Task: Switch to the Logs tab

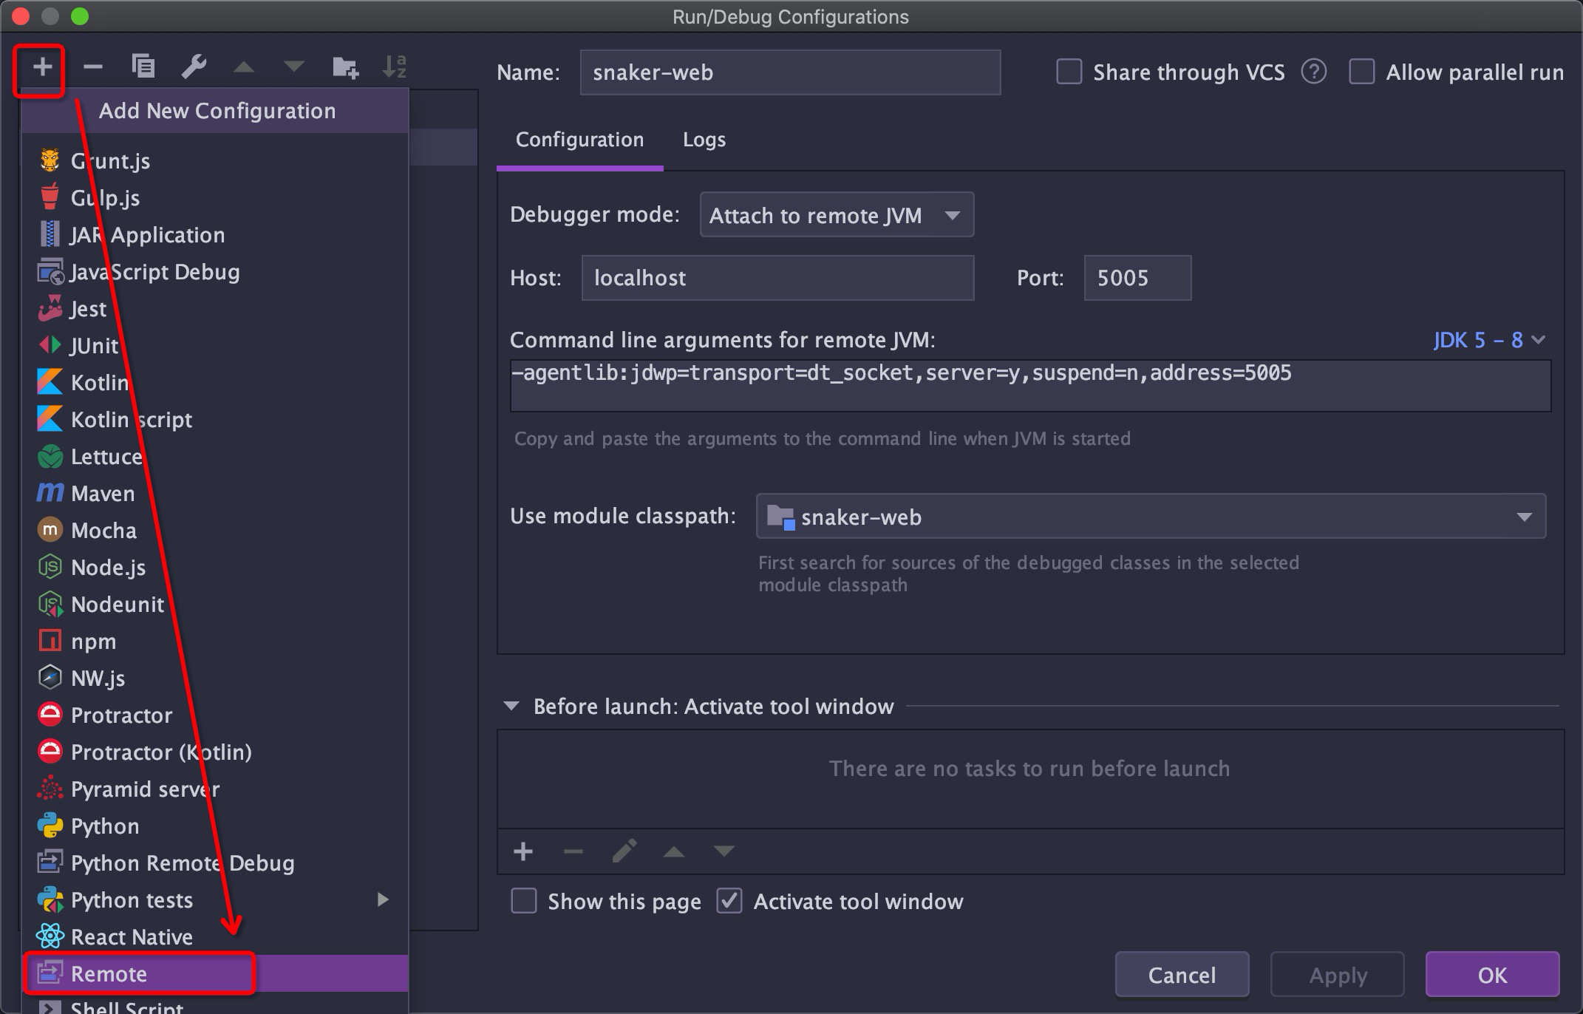Action: tap(704, 140)
